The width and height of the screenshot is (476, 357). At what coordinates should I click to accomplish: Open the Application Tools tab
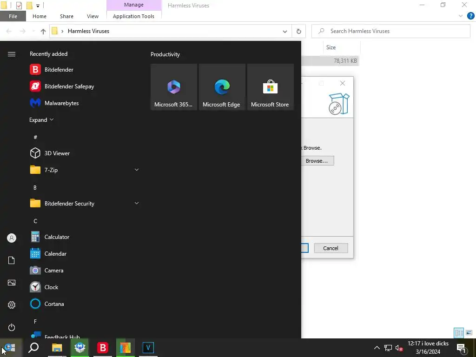click(133, 16)
